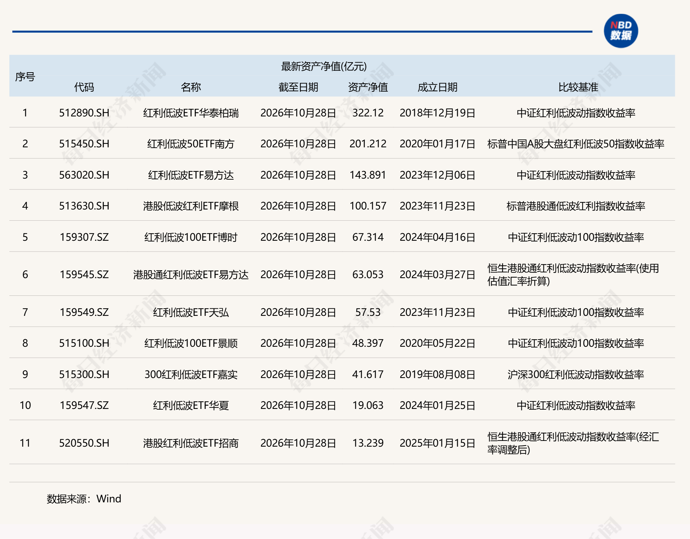Select benchmark 标普港股通低波红利指数收益率
Viewport: 690px width, 539px height.
[x=576, y=206]
